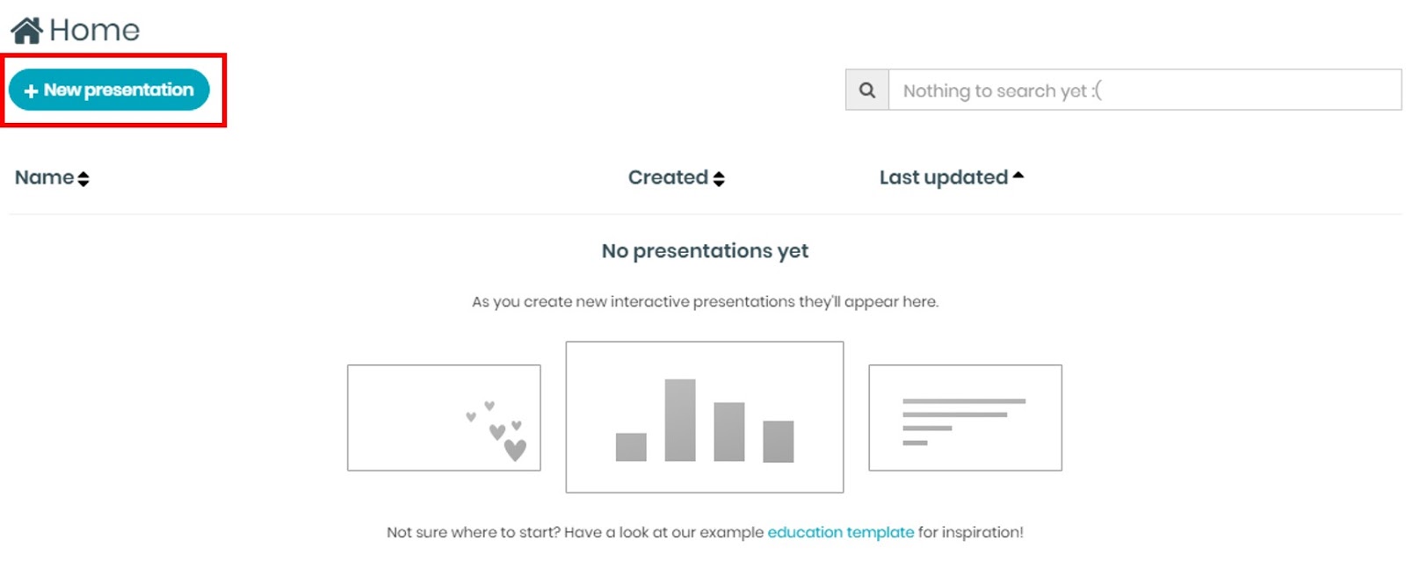Select the hearts reaction slide thumbnail

tap(444, 418)
